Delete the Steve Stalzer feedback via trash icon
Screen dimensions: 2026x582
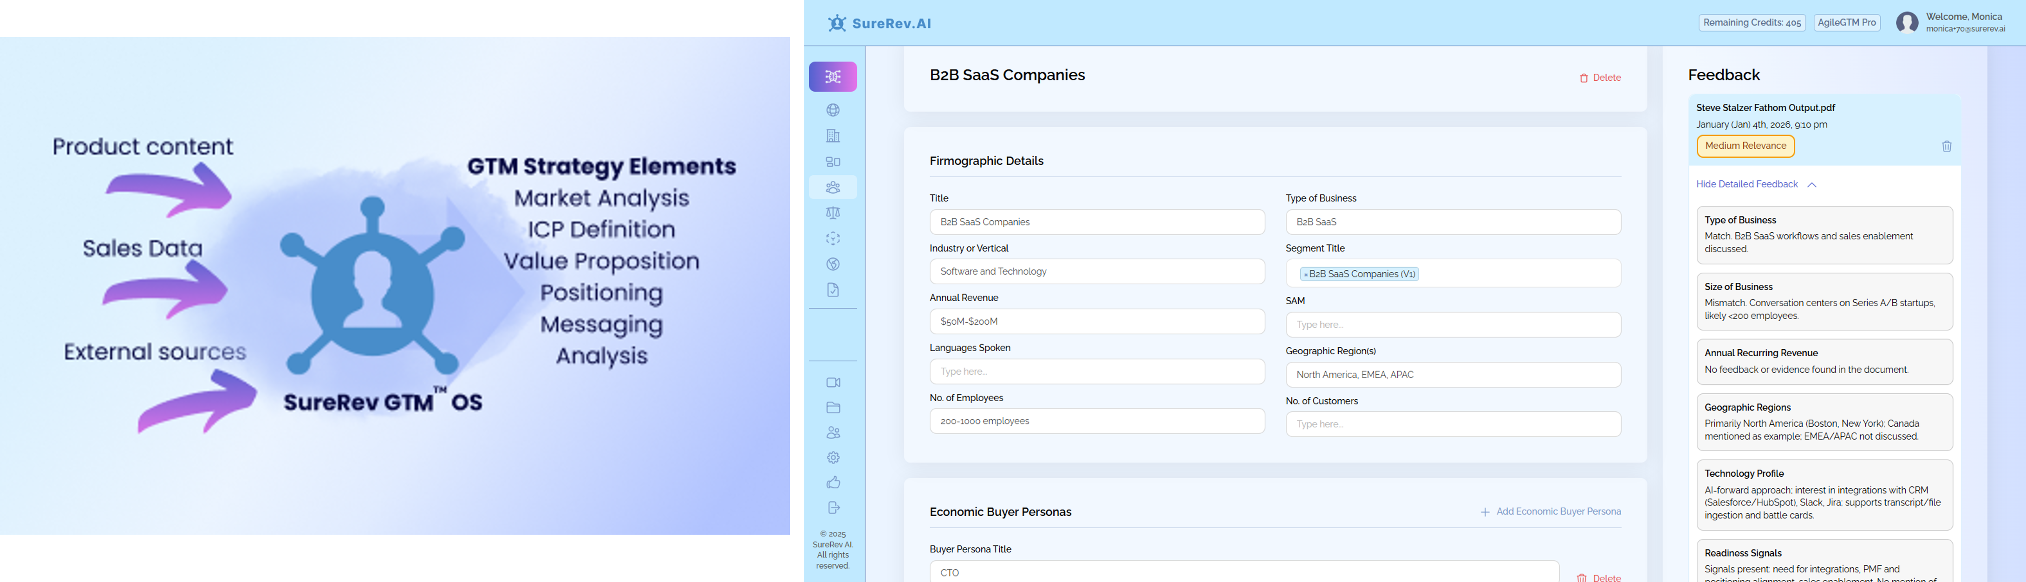click(x=1948, y=146)
